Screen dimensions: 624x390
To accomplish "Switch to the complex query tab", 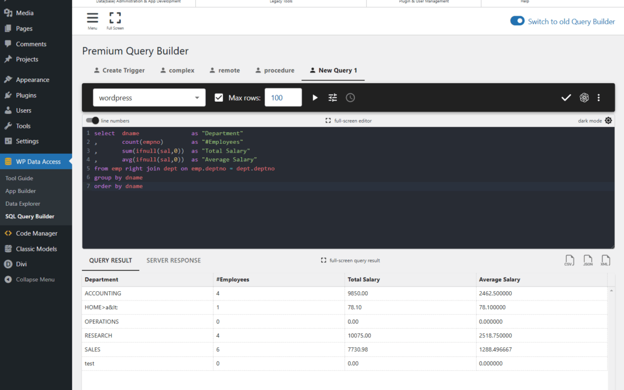I will coord(177,70).
